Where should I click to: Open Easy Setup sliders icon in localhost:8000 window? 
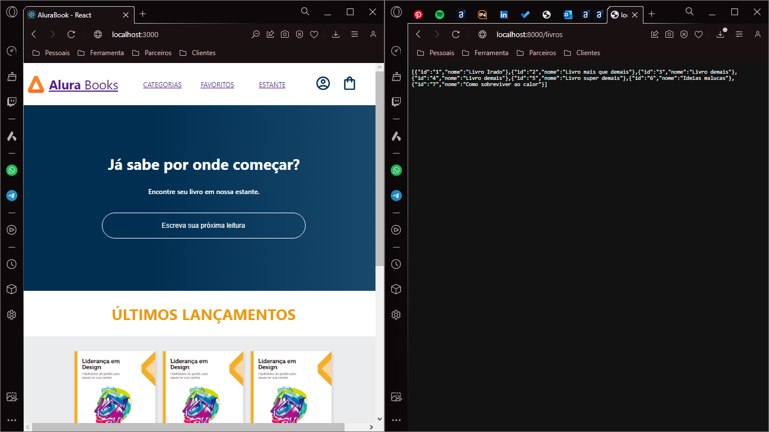pyautogui.click(x=739, y=34)
